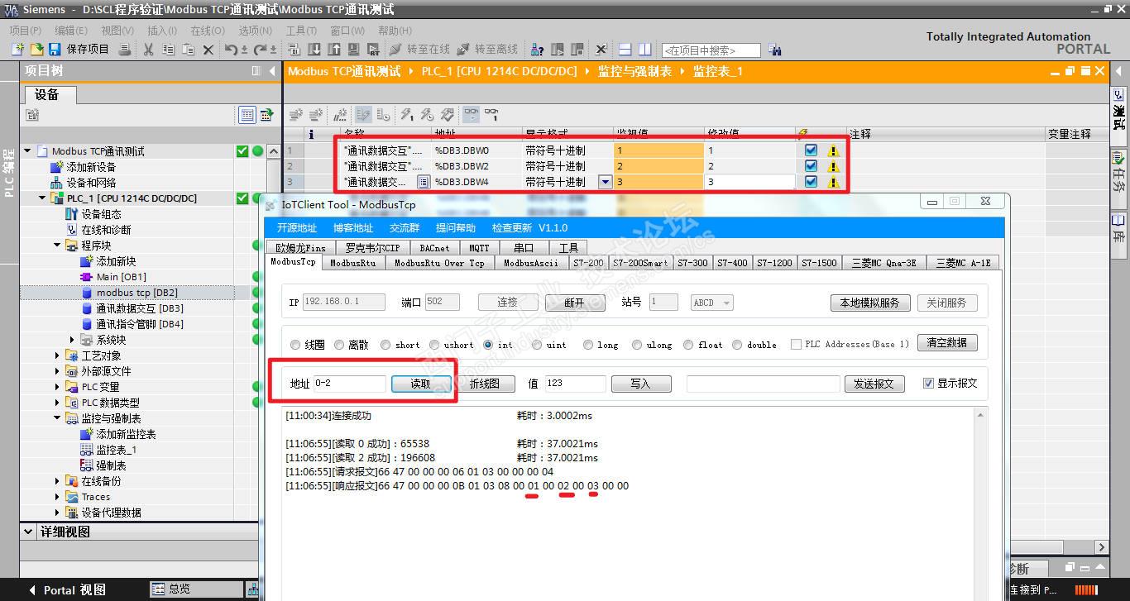This screenshot has width=1130, height=601.
Task: Click the print icon in the TIA toolbar
Action: click(x=125, y=50)
